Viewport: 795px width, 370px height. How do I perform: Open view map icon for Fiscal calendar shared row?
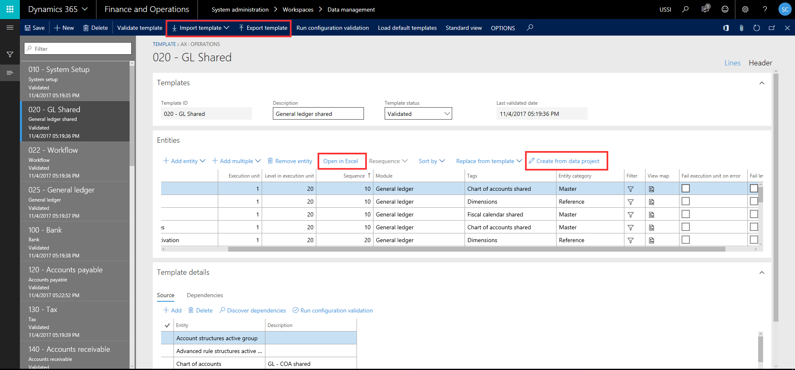(651, 214)
